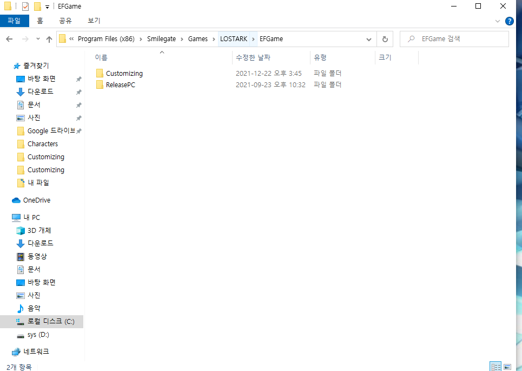
Task: Open the recent locations dropdown arrow
Action: [x=38, y=39]
